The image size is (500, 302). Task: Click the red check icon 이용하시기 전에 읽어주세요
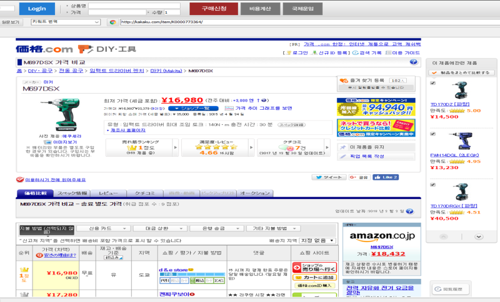click(x=20, y=180)
